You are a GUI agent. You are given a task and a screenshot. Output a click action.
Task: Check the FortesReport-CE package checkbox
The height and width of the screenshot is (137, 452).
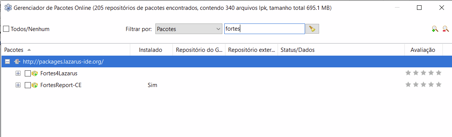(x=28, y=85)
